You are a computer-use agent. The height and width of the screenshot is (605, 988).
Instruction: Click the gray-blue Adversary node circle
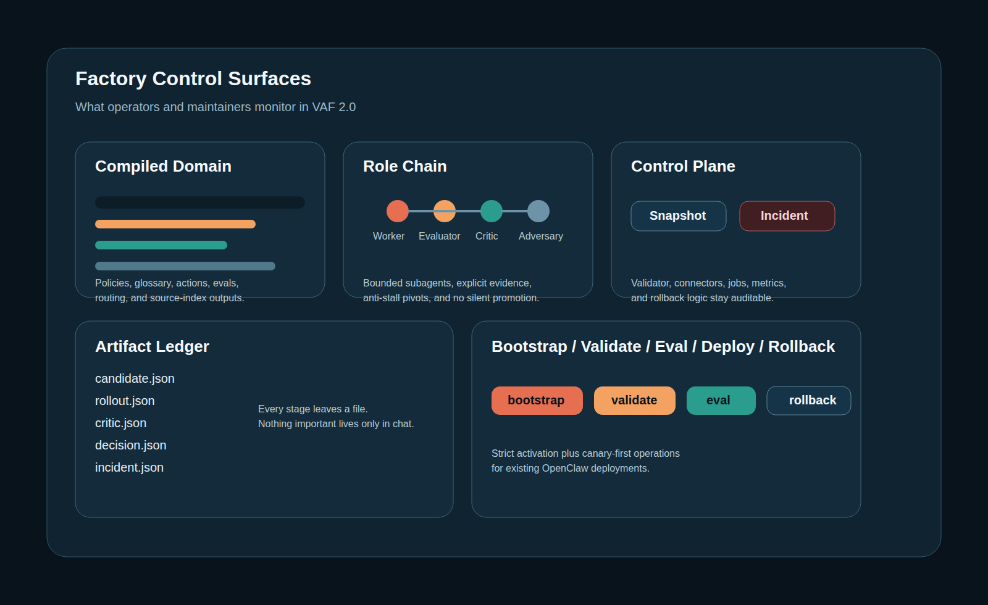pos(538,211)
